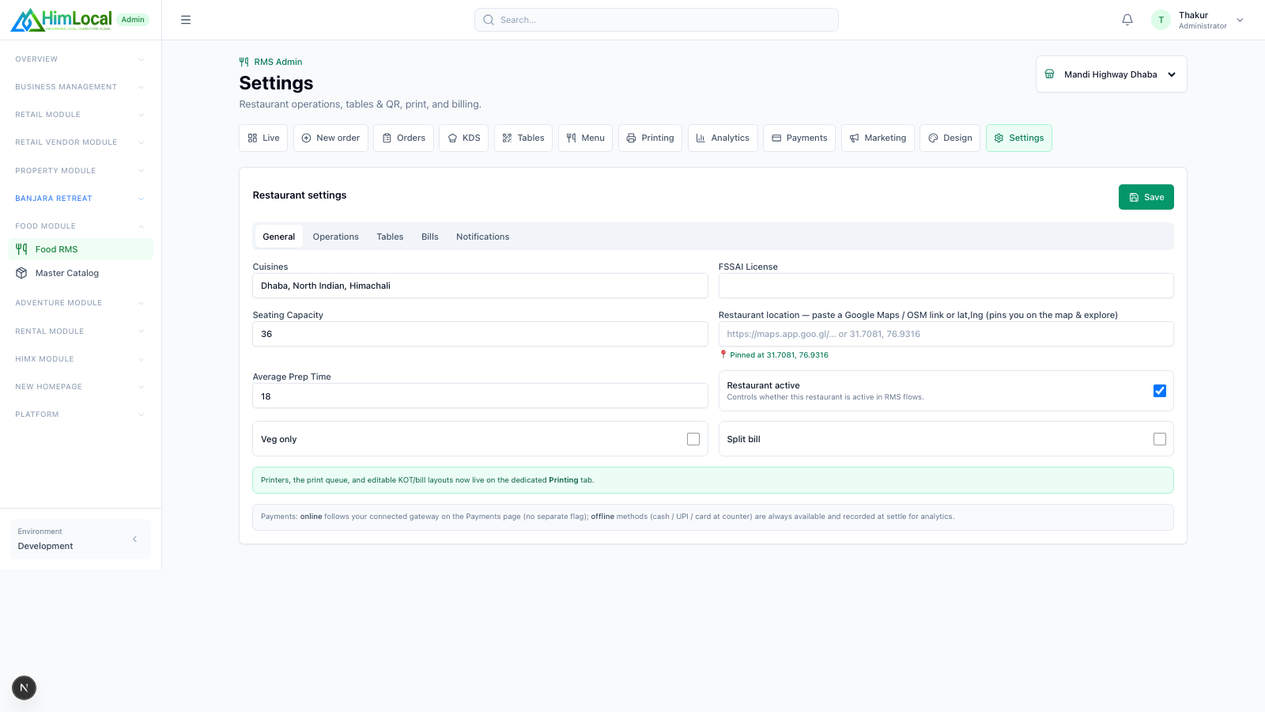Disable the Restaurant active checkbox
The image size is (1265, 712).
1160,391
